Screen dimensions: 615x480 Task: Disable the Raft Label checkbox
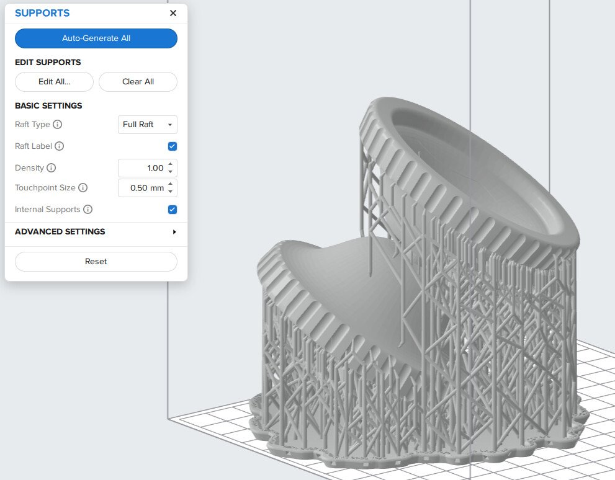(x=172, y=146)
